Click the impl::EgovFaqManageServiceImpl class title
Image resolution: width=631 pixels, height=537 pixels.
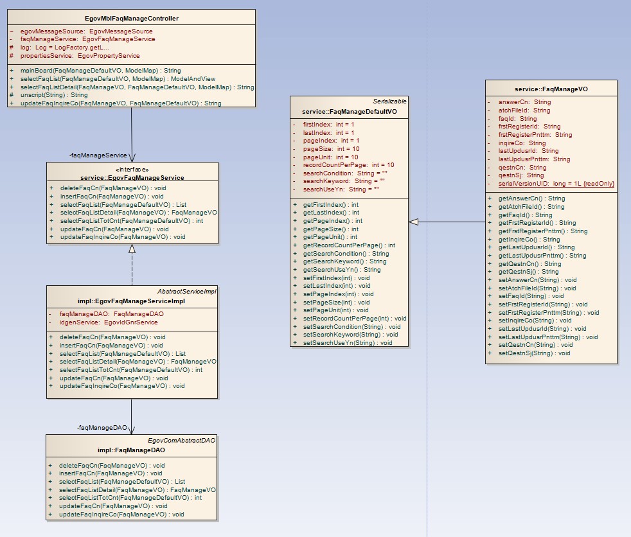[132, 301]
